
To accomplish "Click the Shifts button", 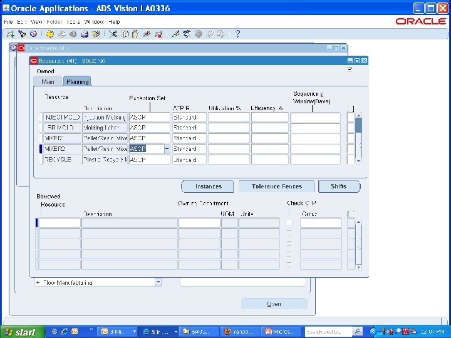I will pos(339,187).
